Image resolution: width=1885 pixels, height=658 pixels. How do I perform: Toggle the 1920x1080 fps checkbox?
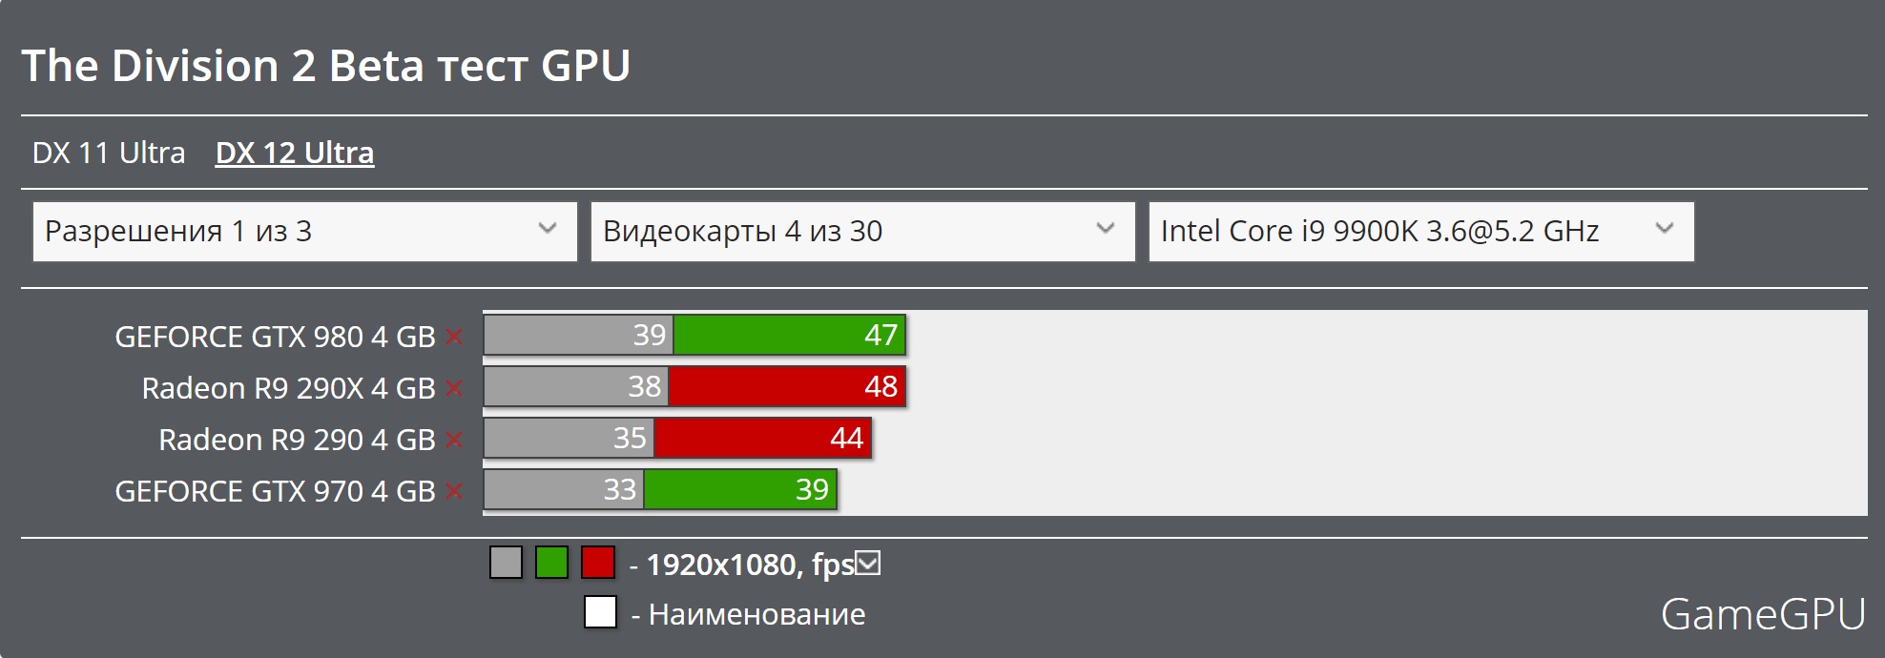(x=868, y=564)
